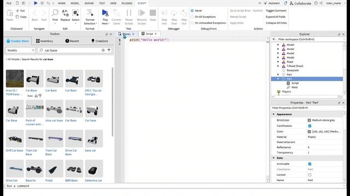Click the Step Over debugger icon
Image resolution: width=350 pixels, height=196 pixels.
(174, 13)
